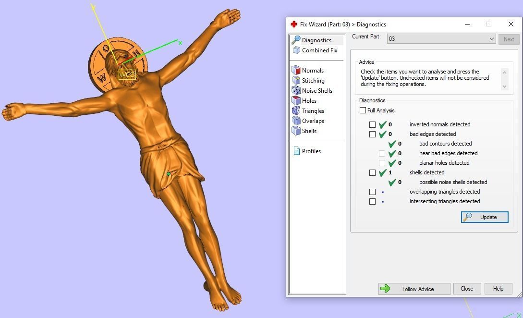Check bad edges detected checkbox
The height and width of the screenshot is (318, 523).
pyautogui.click(x=373, y=134)
